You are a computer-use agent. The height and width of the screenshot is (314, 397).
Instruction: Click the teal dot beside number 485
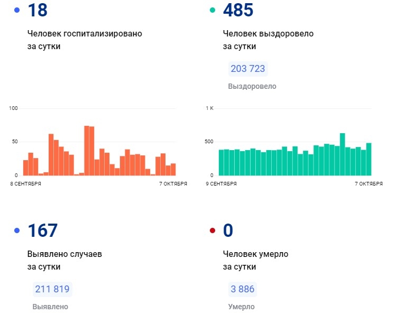213,10
